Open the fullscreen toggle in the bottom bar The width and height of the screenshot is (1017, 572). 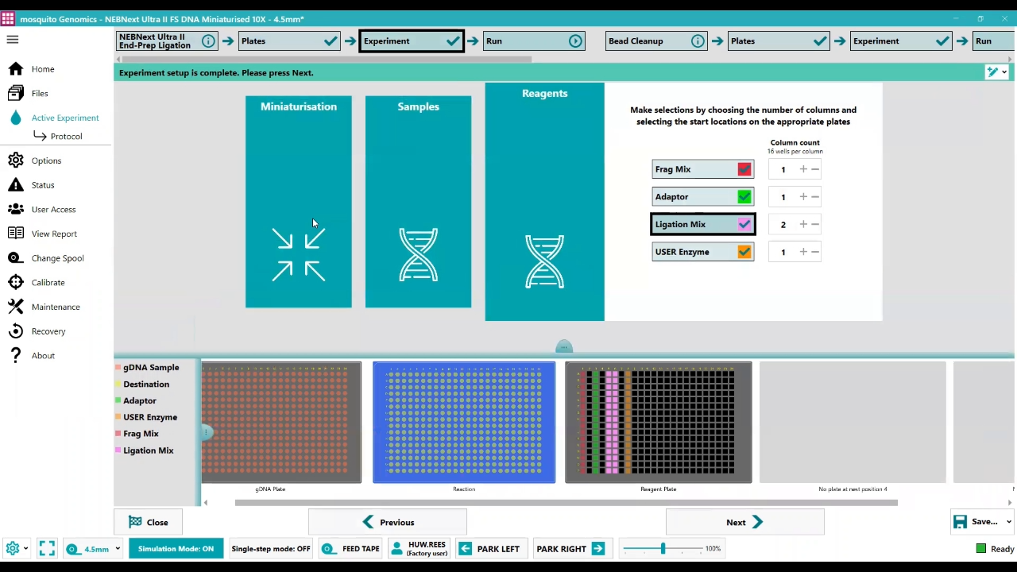46,548
